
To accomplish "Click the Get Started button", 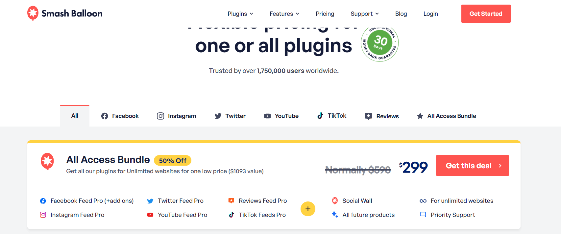I will point(486,13).
